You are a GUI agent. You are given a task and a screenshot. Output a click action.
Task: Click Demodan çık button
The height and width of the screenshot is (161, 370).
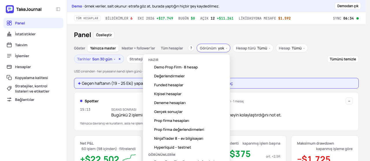[x=348, y=6]
